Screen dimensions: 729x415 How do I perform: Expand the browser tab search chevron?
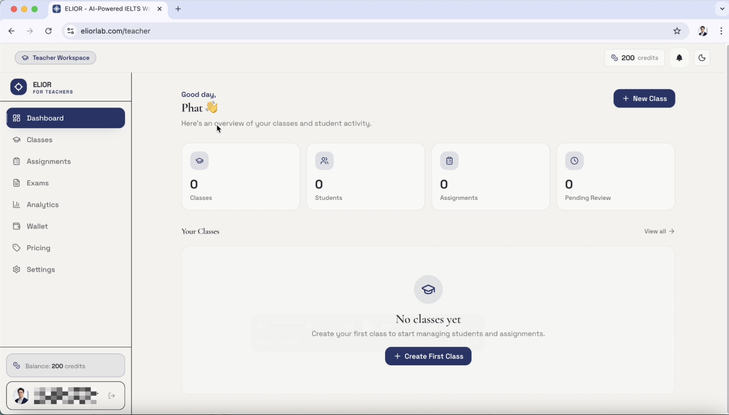[722, 9]
